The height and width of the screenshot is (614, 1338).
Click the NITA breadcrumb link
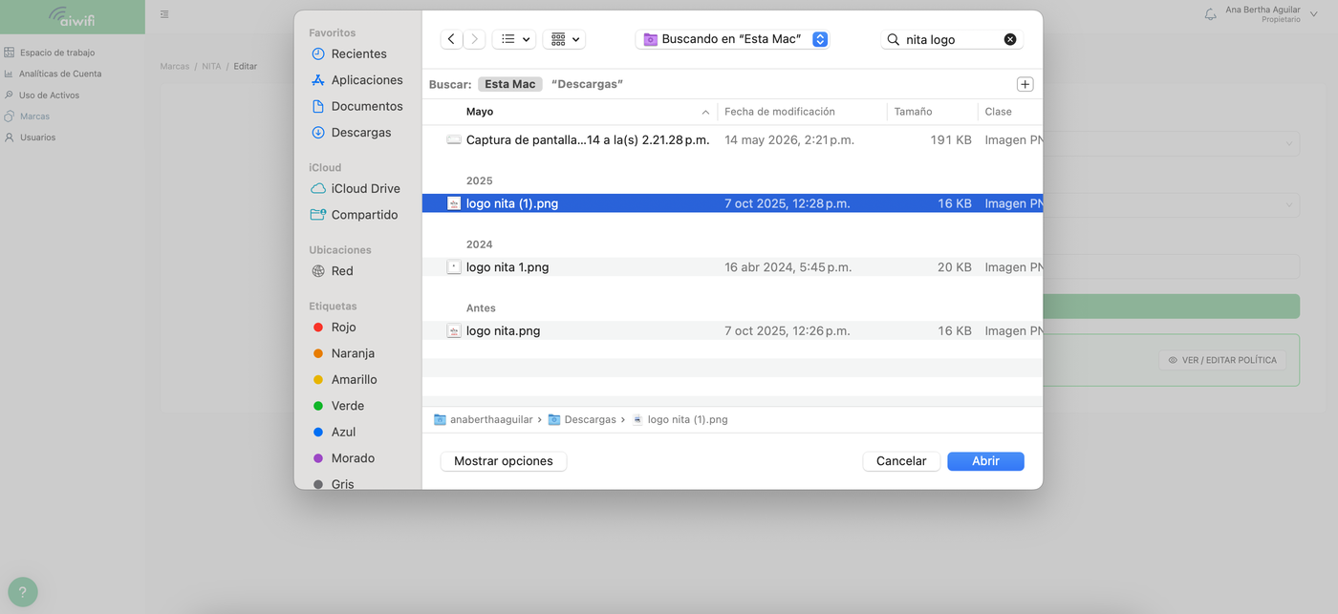[x=211, y=67]
